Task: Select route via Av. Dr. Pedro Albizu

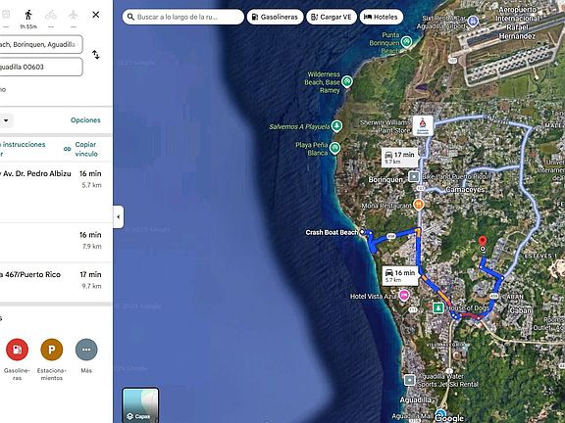Action: [56, 192]
